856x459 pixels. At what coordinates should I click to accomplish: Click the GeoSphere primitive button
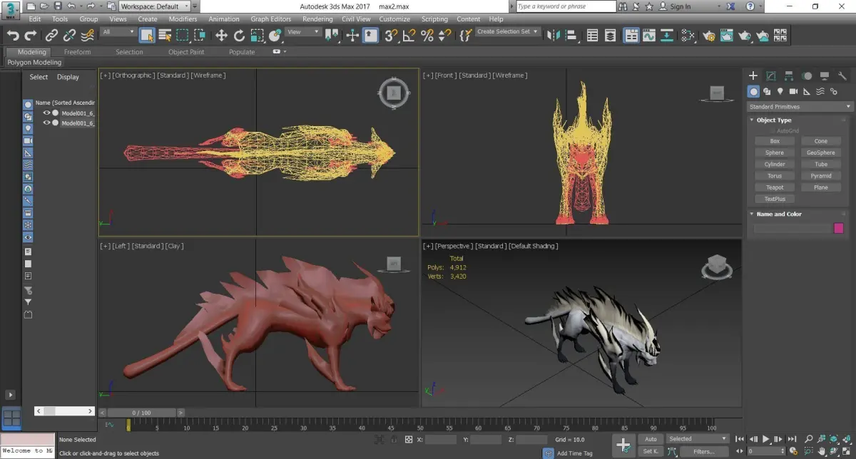[x=821, y=153]
